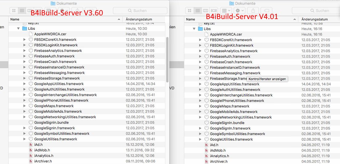Click date 09.11.2016, 09:06 in left window
This screenshot has width=340, height=164.
[140, 161]
